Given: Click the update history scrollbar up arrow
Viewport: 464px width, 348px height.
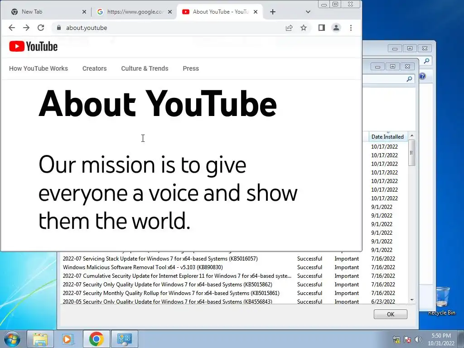Looking at the screenshot, I should tap(411, 135).
